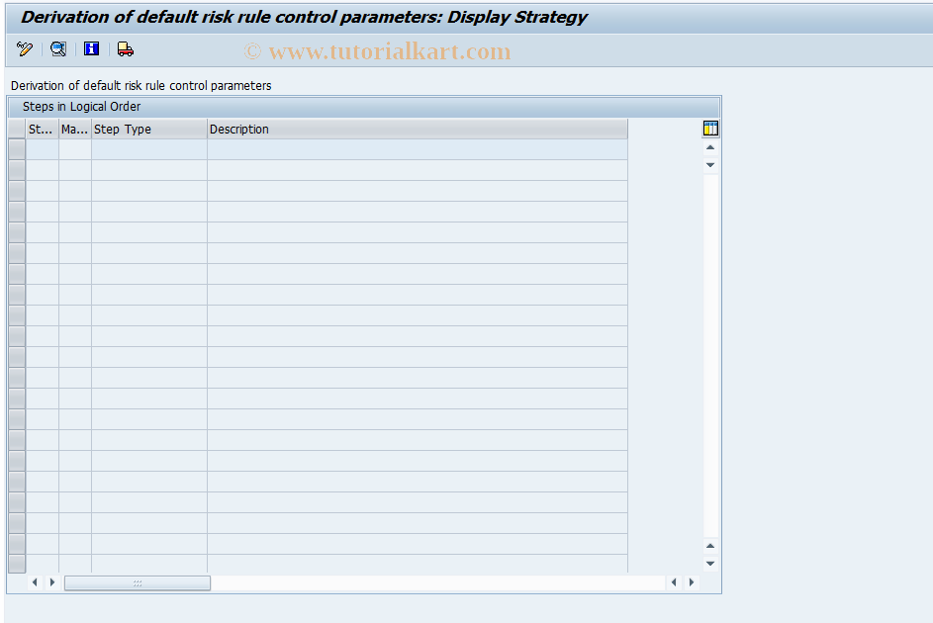Click the horizontal scrollbar thumb
Screen dimensions: 933x623
pos(138,583)
